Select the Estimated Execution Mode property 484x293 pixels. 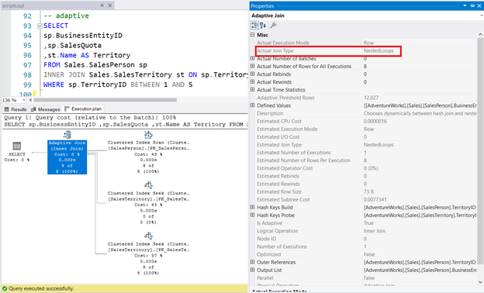point(366,129)
